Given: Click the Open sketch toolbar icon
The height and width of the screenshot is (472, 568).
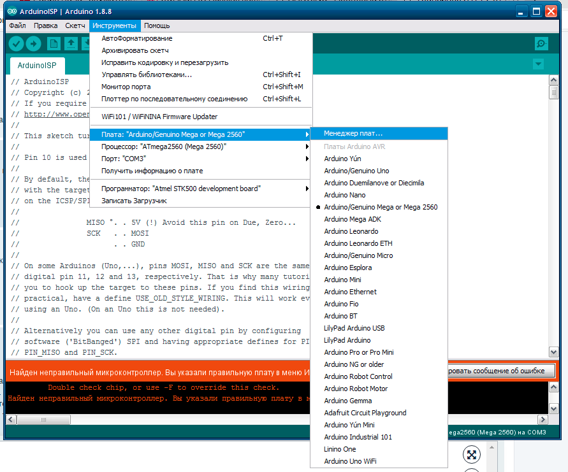Looking at the screenshot, I should coord(71,44).
